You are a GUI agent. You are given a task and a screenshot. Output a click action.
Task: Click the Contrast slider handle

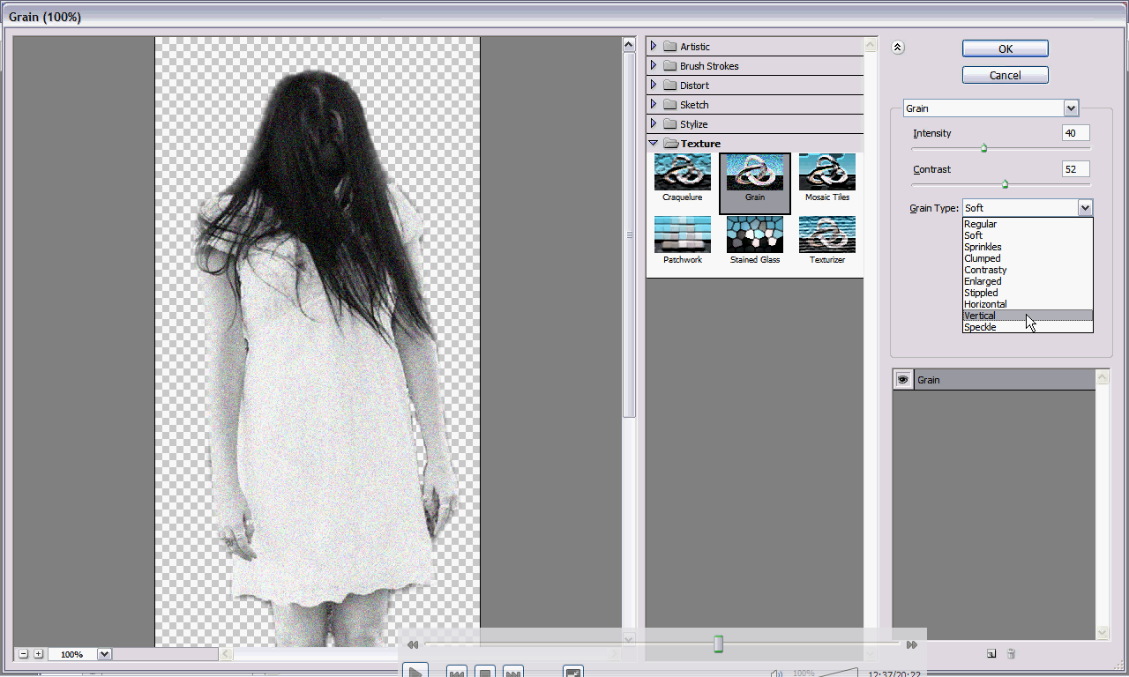[x=1005, y=184]
